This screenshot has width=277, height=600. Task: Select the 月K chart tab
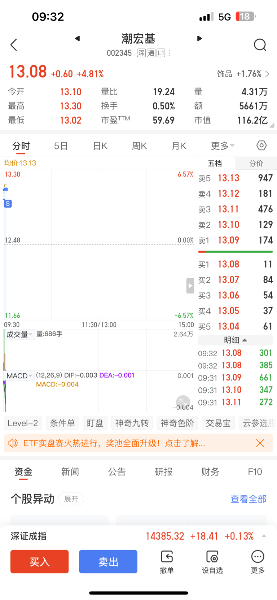pyautogui.click(x=179, y=146)
